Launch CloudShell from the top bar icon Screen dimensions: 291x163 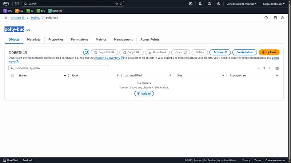click(x=191, y=4)
